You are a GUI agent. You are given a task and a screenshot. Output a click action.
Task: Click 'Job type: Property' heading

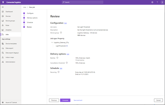click(57, 38)
